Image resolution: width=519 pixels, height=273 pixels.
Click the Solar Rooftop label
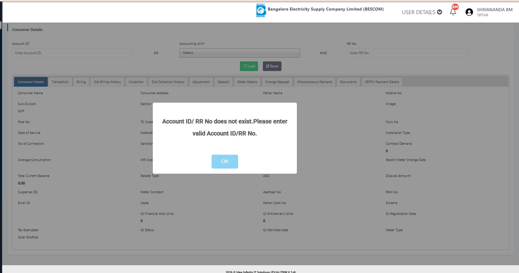point(28,237)
